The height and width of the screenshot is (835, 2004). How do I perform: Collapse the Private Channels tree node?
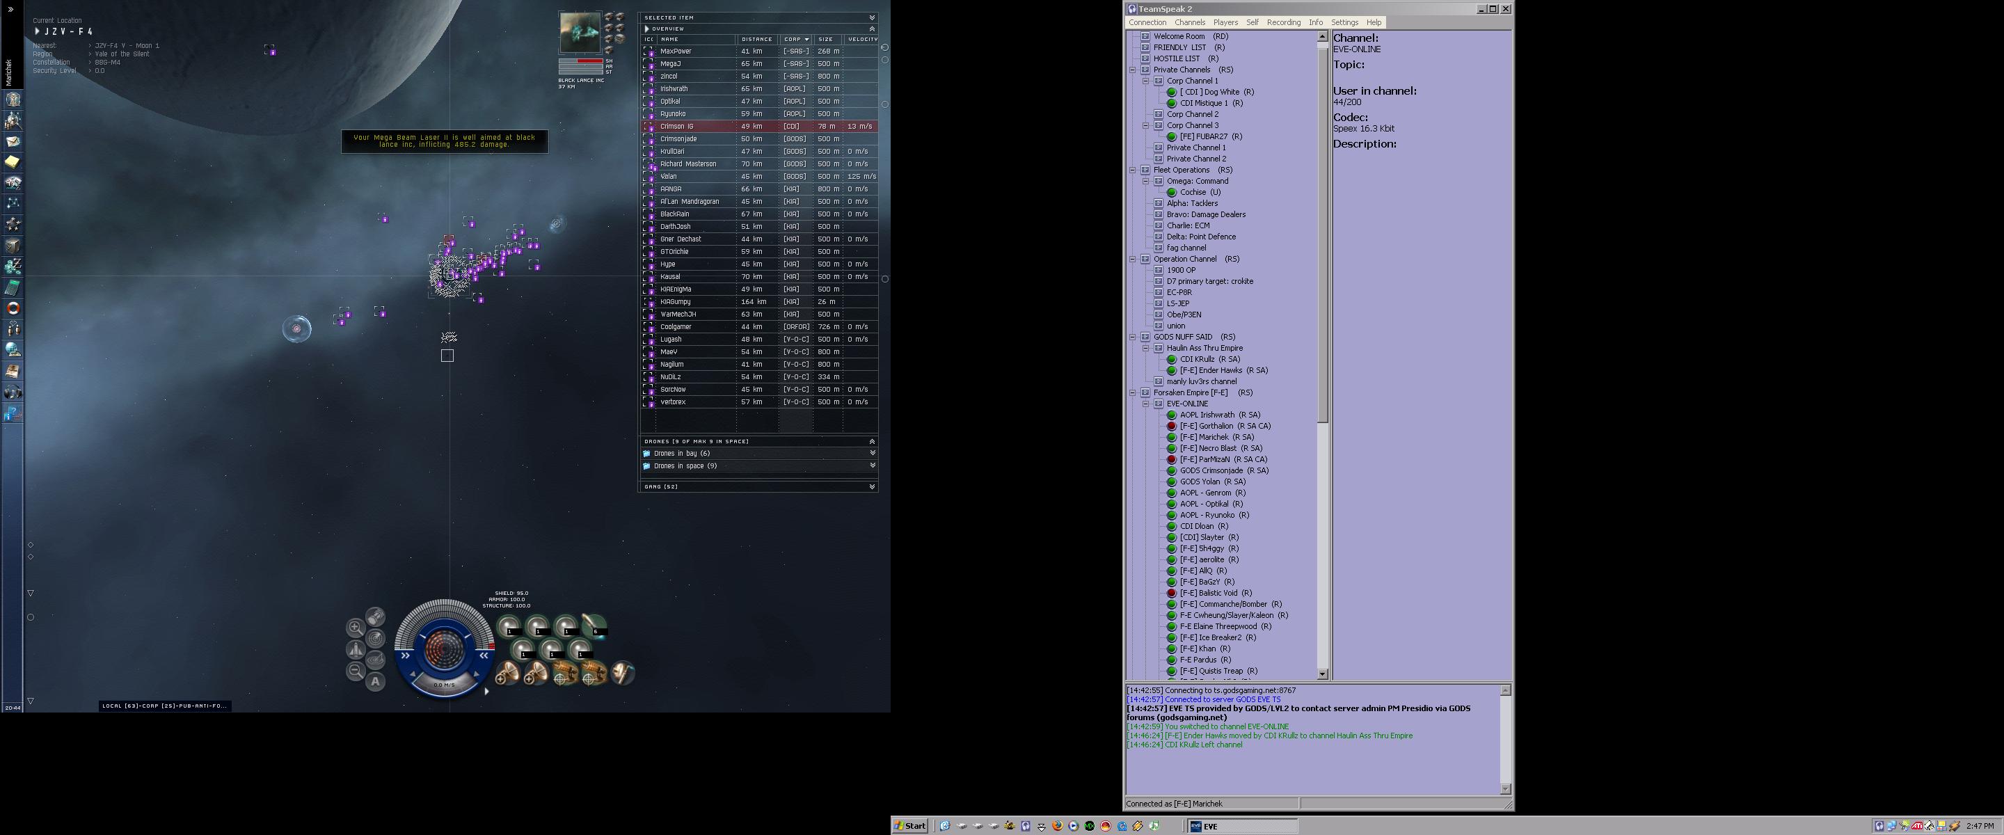click(1133, 70)
